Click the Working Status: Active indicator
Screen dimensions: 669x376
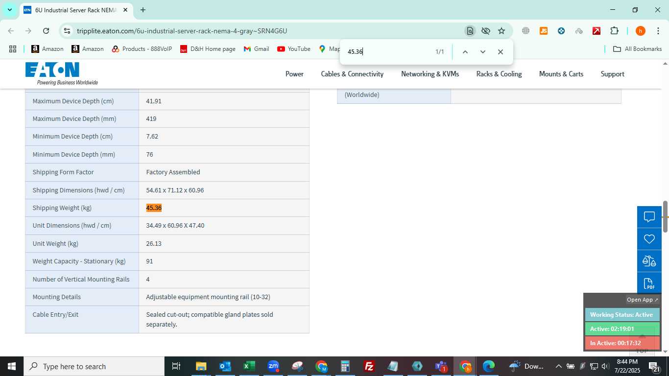[x=622, y=315]
